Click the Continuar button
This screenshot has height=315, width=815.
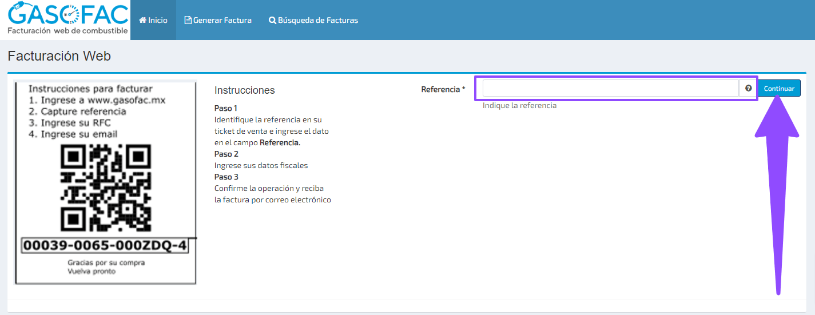(x=779, y=88)
